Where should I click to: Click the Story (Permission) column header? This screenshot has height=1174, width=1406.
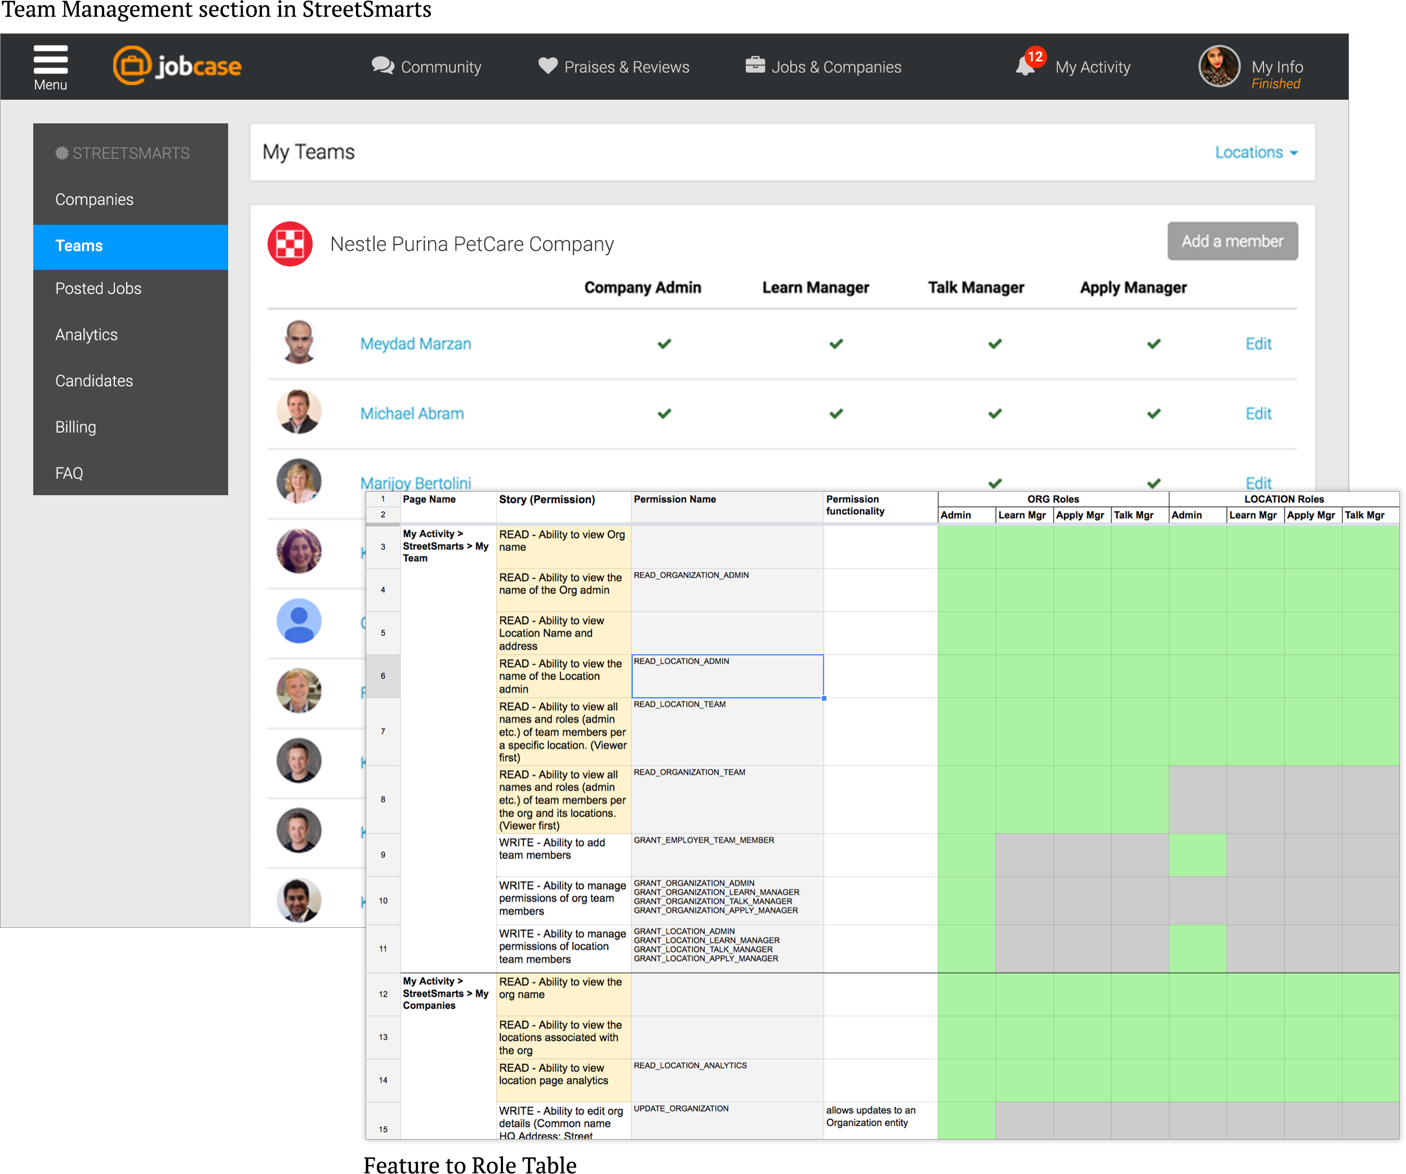563,506
